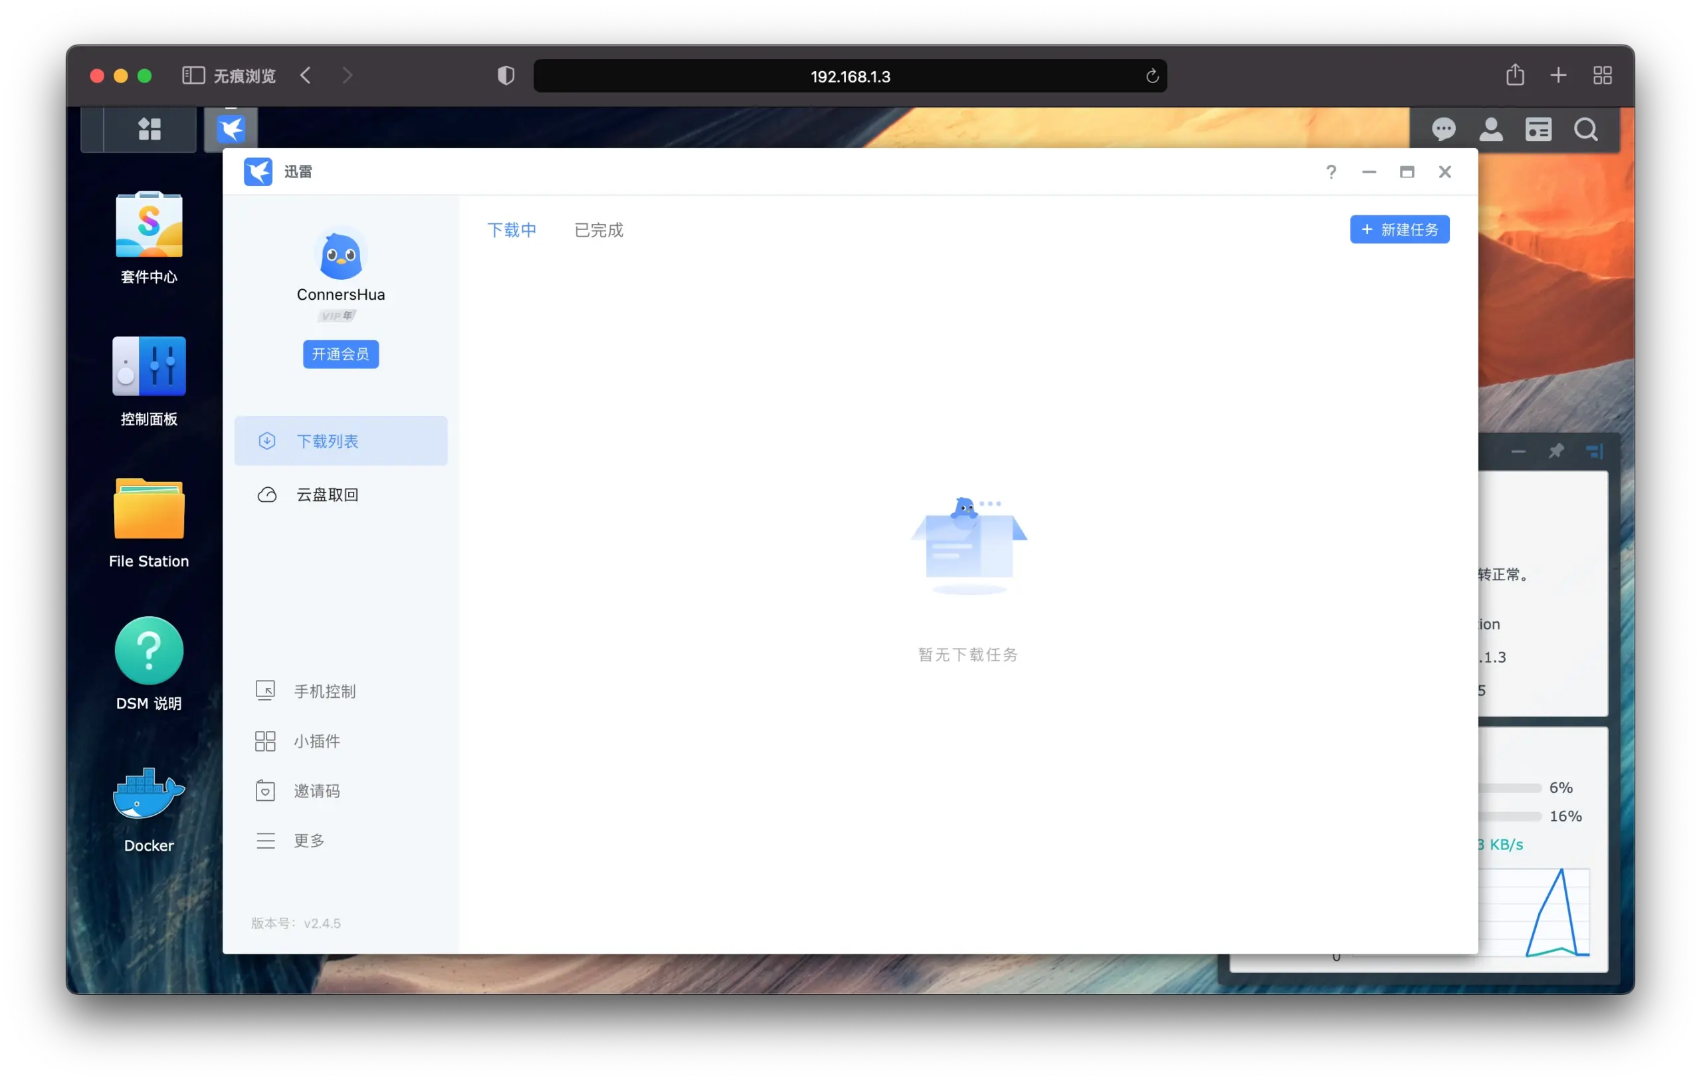Click the 暂无下载任务 text
The width and height of the screenshot is (1701, 1082).
[x=967, y=655]
